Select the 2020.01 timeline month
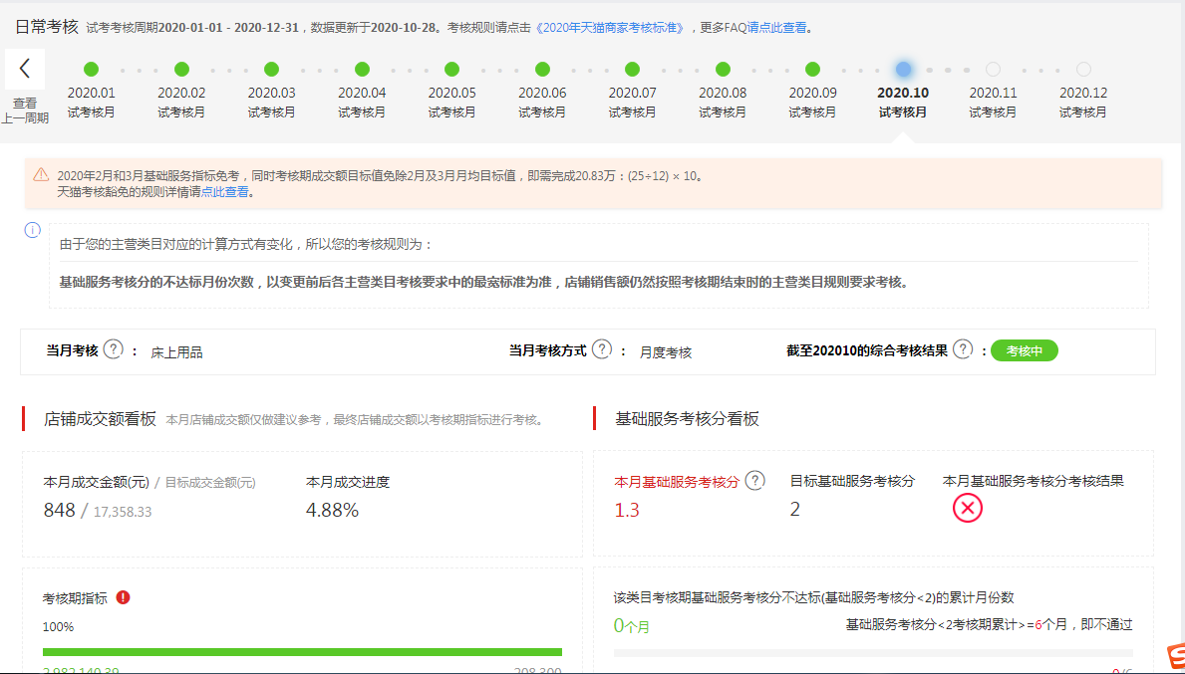This screenshot has width=1185, height=674. 91,70
